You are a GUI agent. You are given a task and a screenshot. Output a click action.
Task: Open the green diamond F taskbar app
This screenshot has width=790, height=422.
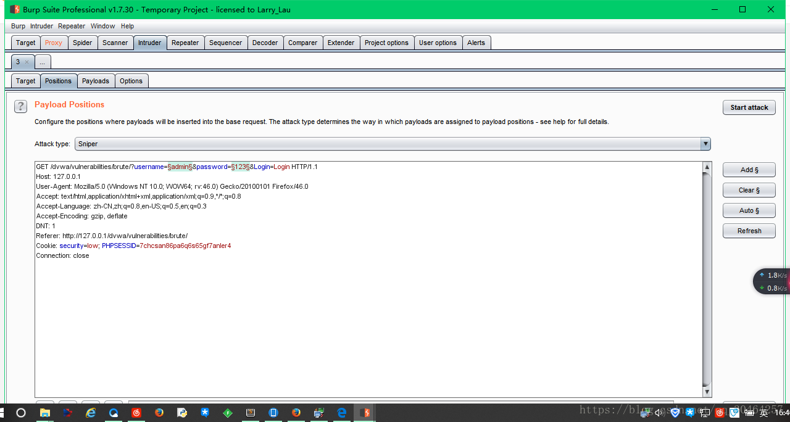[x=228, y=413]
